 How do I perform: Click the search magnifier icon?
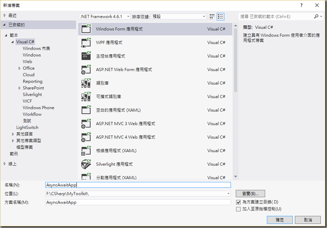click(316, 17)
